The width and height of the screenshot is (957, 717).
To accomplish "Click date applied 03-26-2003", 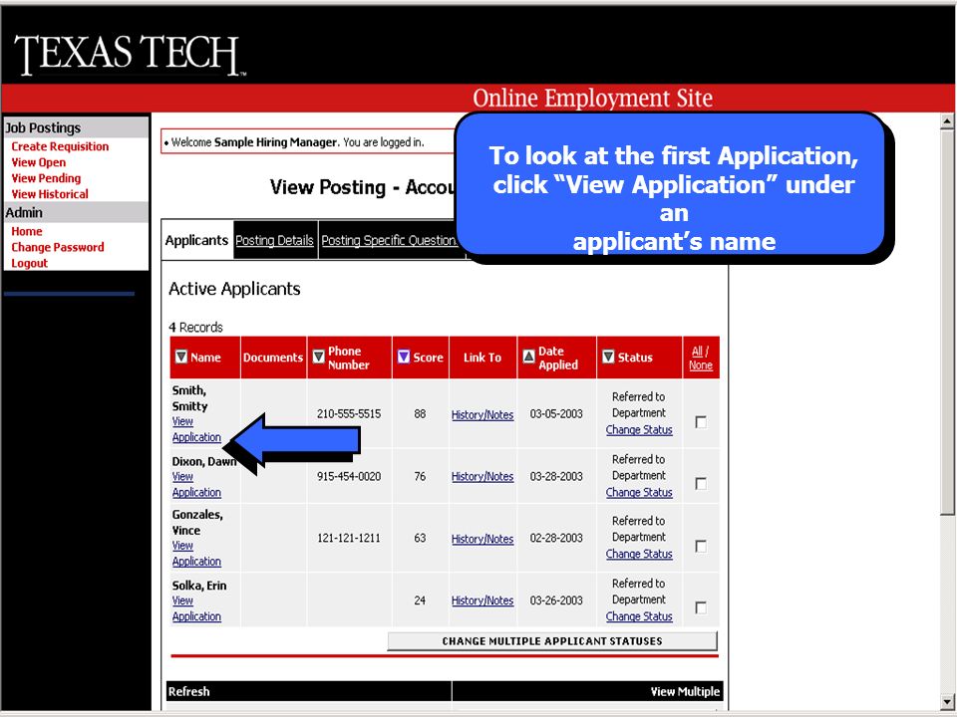I will coord(556,600).
